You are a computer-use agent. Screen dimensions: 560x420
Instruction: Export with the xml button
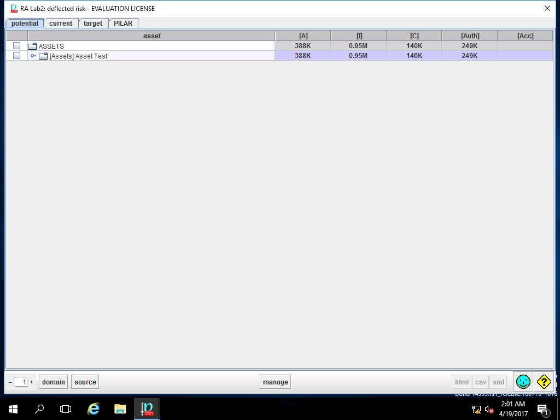click(498, 382)
